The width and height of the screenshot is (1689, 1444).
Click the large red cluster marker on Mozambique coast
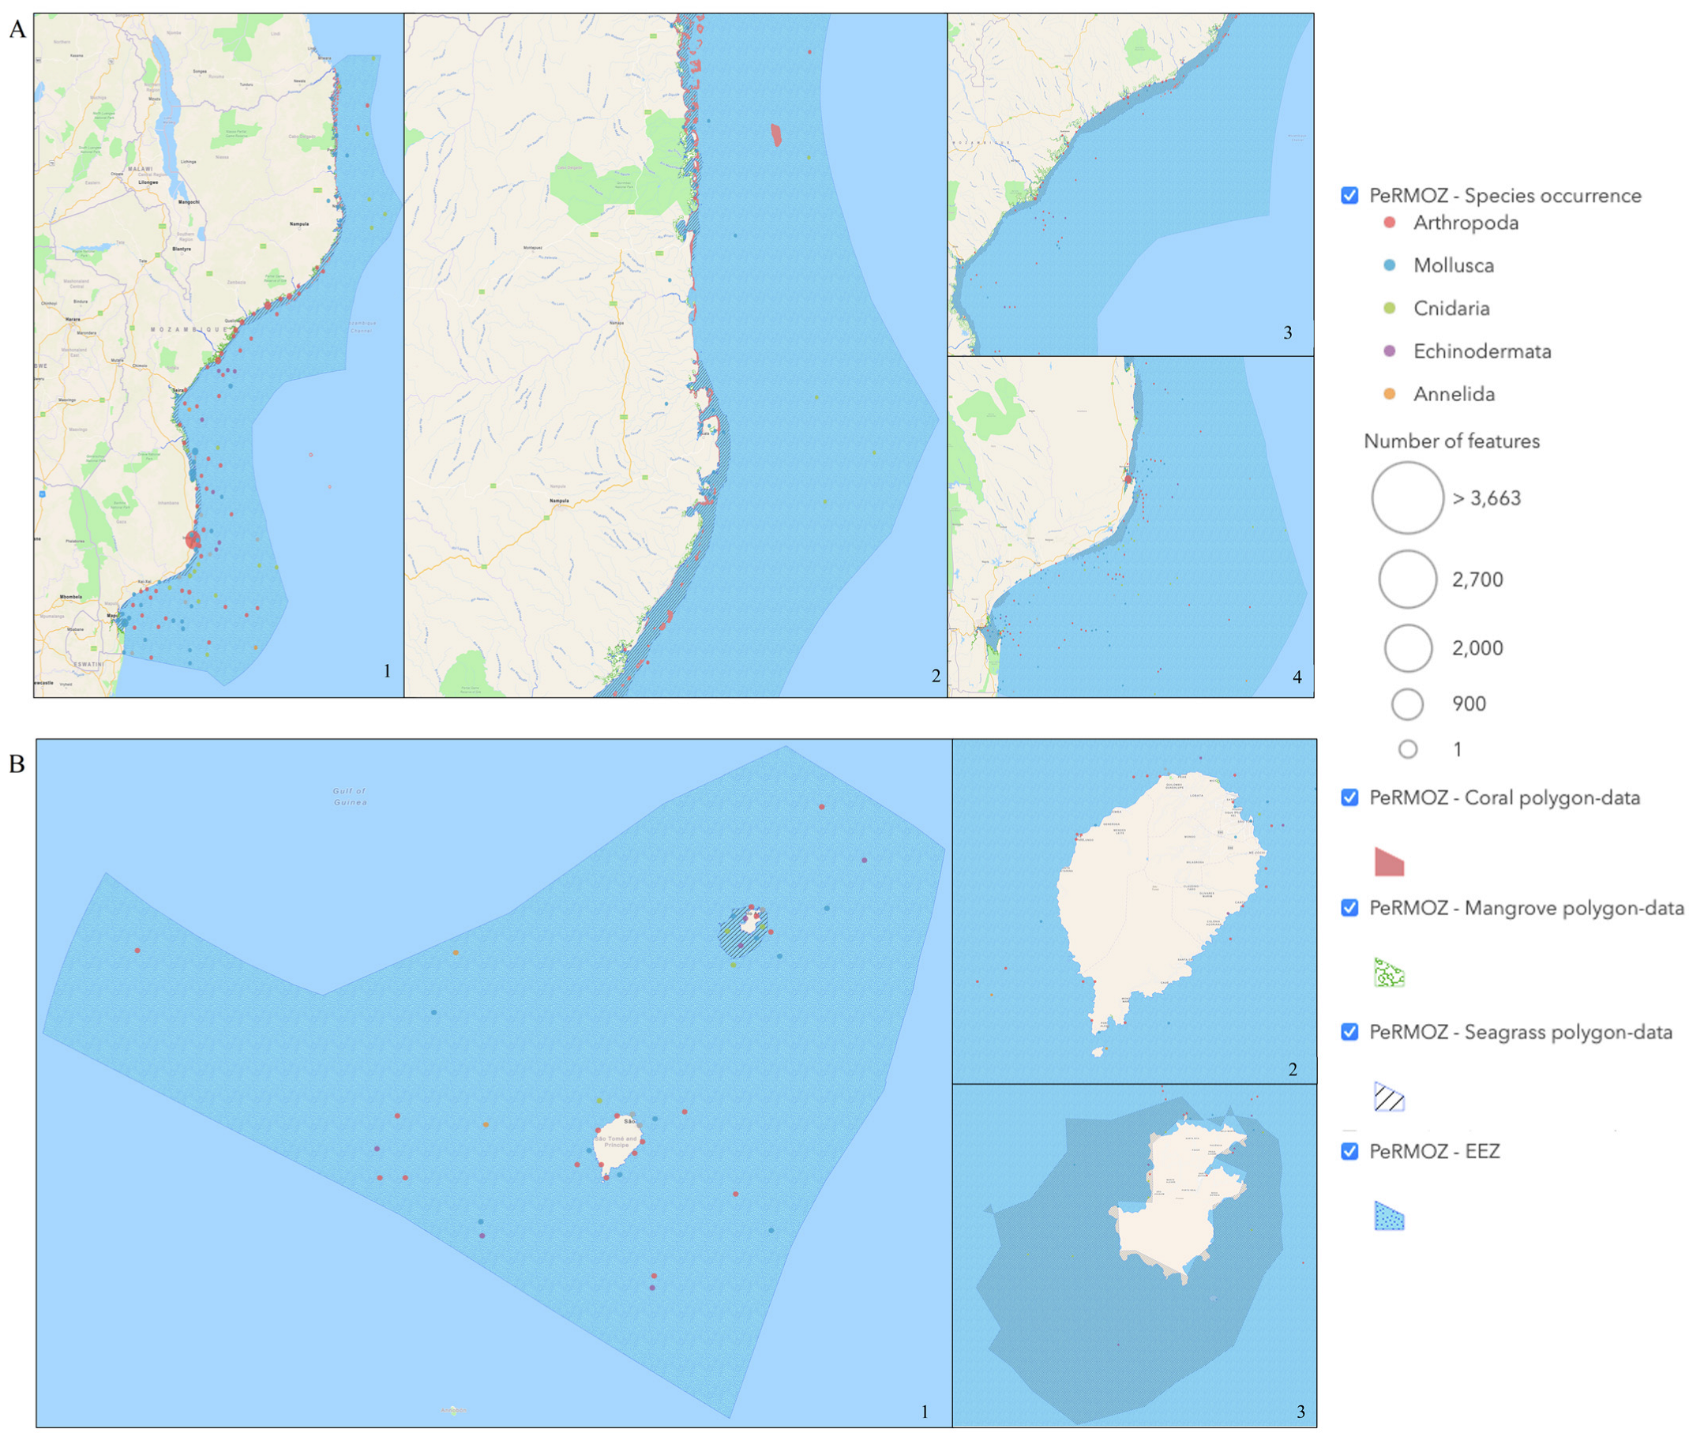193,539
